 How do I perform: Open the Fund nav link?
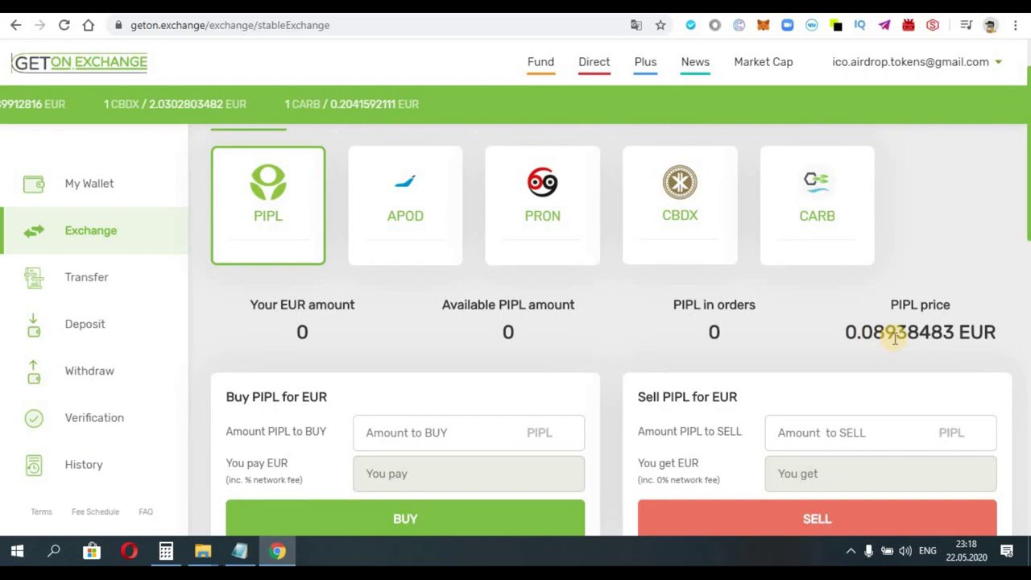(540, 62)
